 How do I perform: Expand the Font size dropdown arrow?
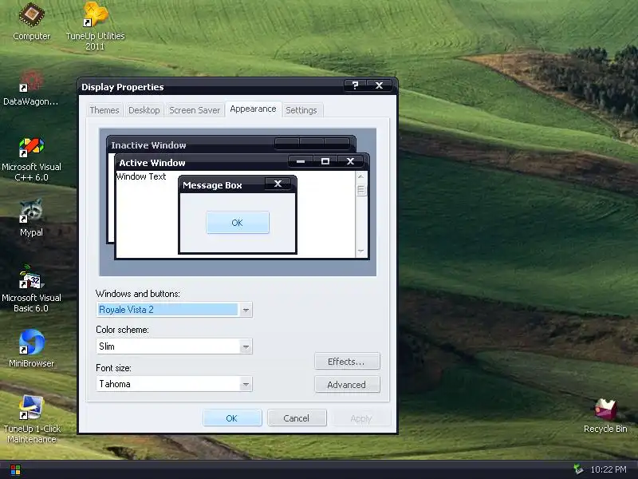pyautogui.click(x=246, y=384)
